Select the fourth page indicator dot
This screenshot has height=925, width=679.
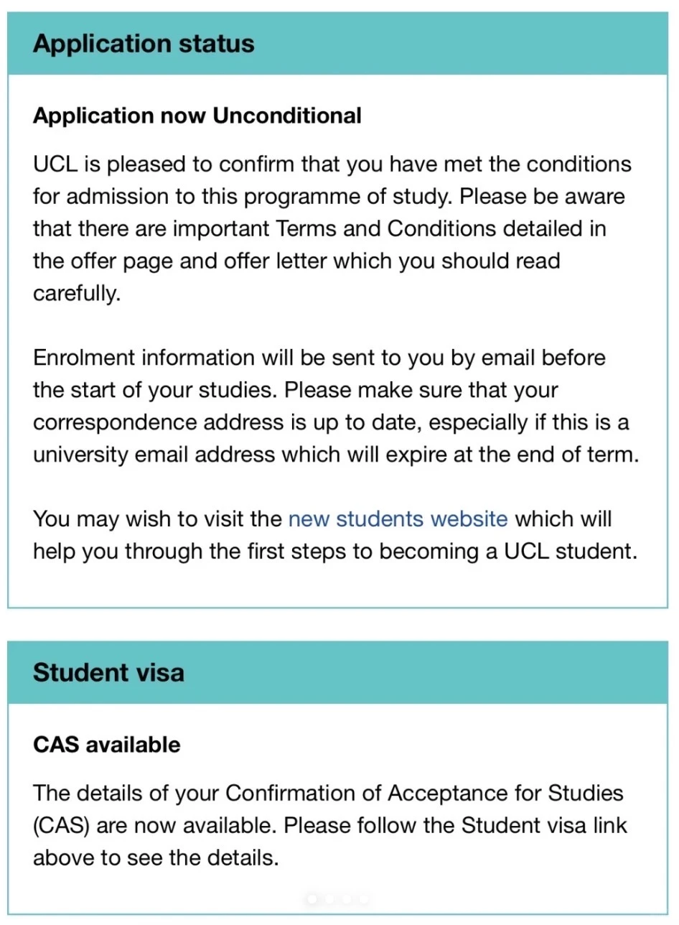click(x=364, y=899)
